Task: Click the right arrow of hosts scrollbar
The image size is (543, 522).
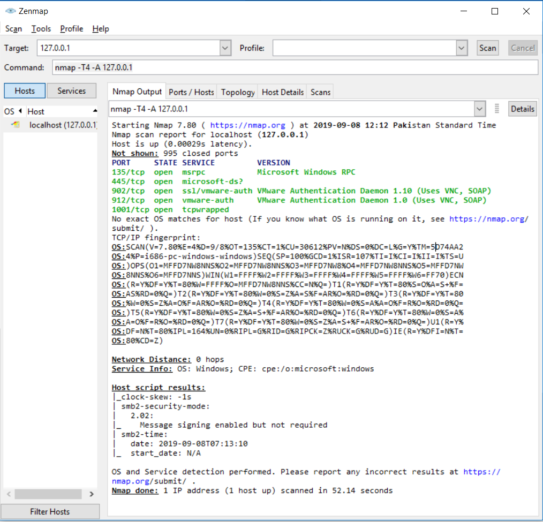Action: click(92, 495)
